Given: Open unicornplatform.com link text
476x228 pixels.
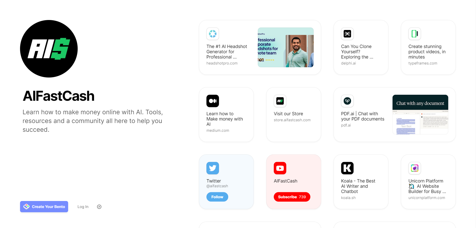Looking at the screenshot, I should [x=427, y=198].
